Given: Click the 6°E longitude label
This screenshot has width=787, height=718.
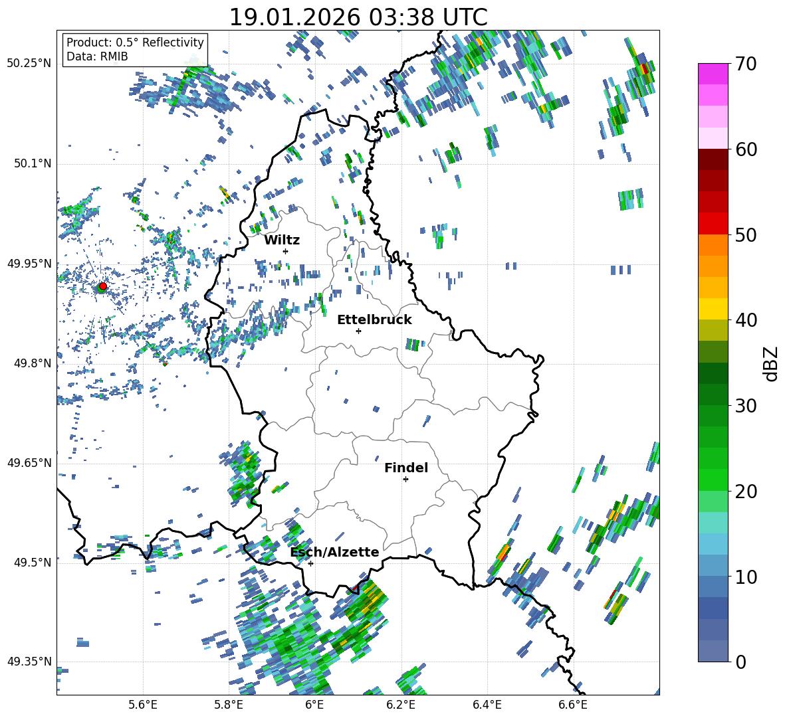Looking at the screenshot, I should pos(314,705).
